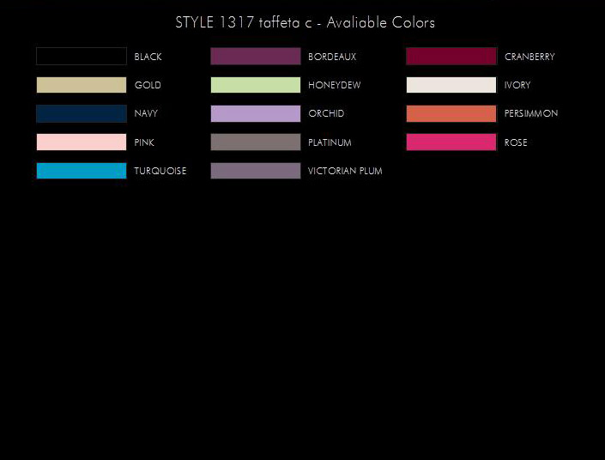The height and width of the screenshot is (460, 605).
Task: Click the ORCHID label text
Action: point(326,113)
